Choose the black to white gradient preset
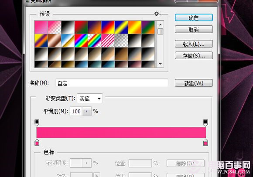Screen dimensions: 253x177 [68, 27]
